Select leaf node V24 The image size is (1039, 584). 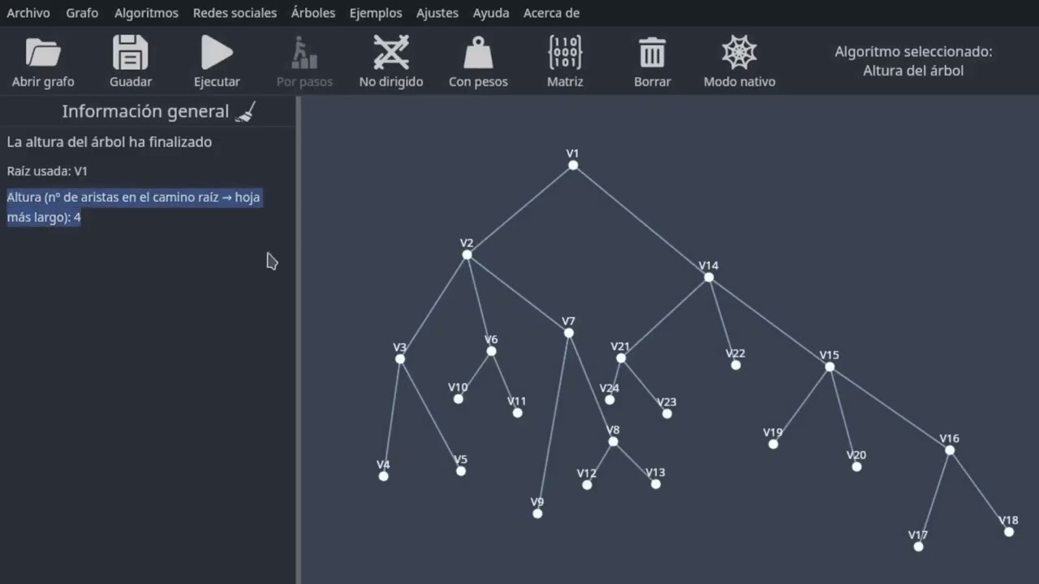(610, 400)
